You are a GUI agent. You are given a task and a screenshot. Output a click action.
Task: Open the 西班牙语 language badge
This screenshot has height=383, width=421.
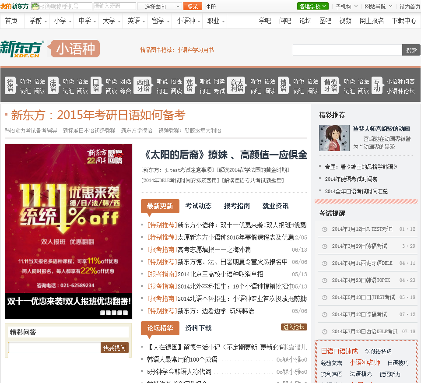(143, 86)
